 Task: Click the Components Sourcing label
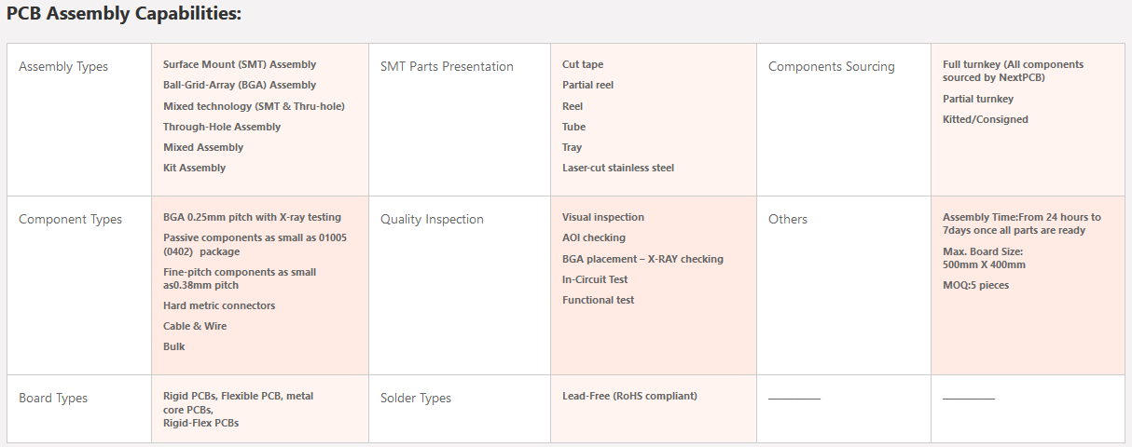[832, 67]
